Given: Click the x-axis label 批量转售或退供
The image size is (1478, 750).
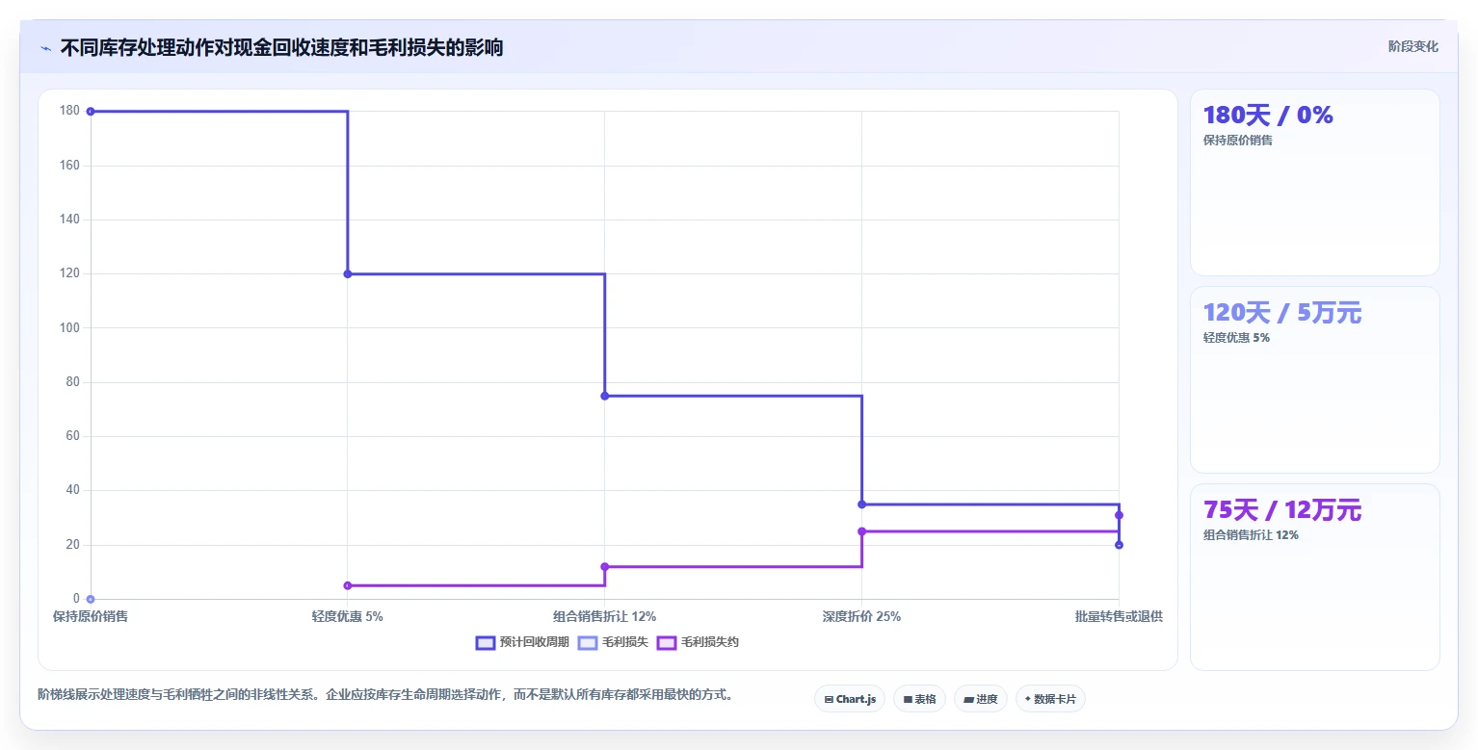Looking at the screenshot, I should pyautogui.click(x=1119, y=616).
